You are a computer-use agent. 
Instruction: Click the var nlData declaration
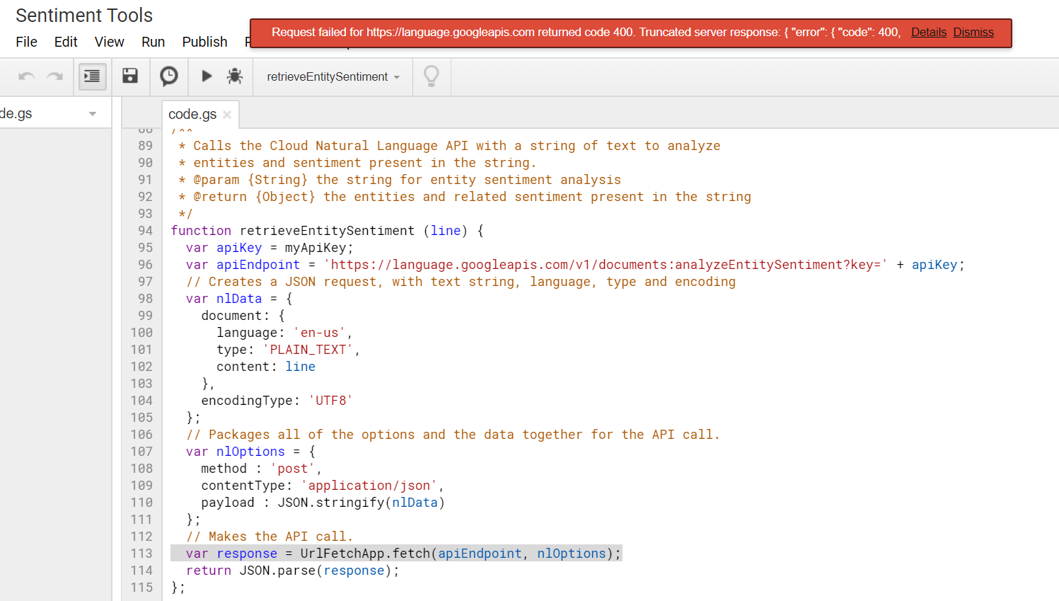click(x=239, y=299)
